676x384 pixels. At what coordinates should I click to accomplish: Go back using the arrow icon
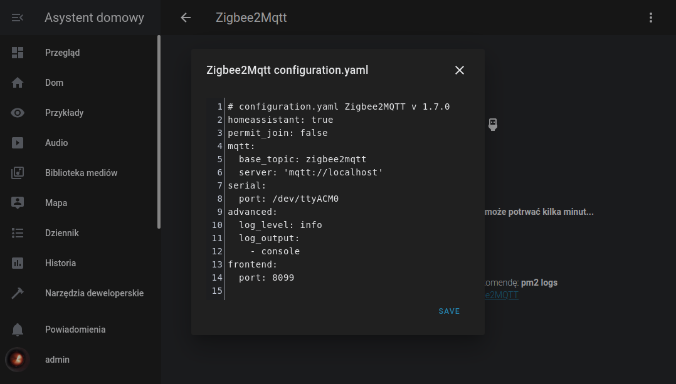pyautogui.click(x=186, y=18)
